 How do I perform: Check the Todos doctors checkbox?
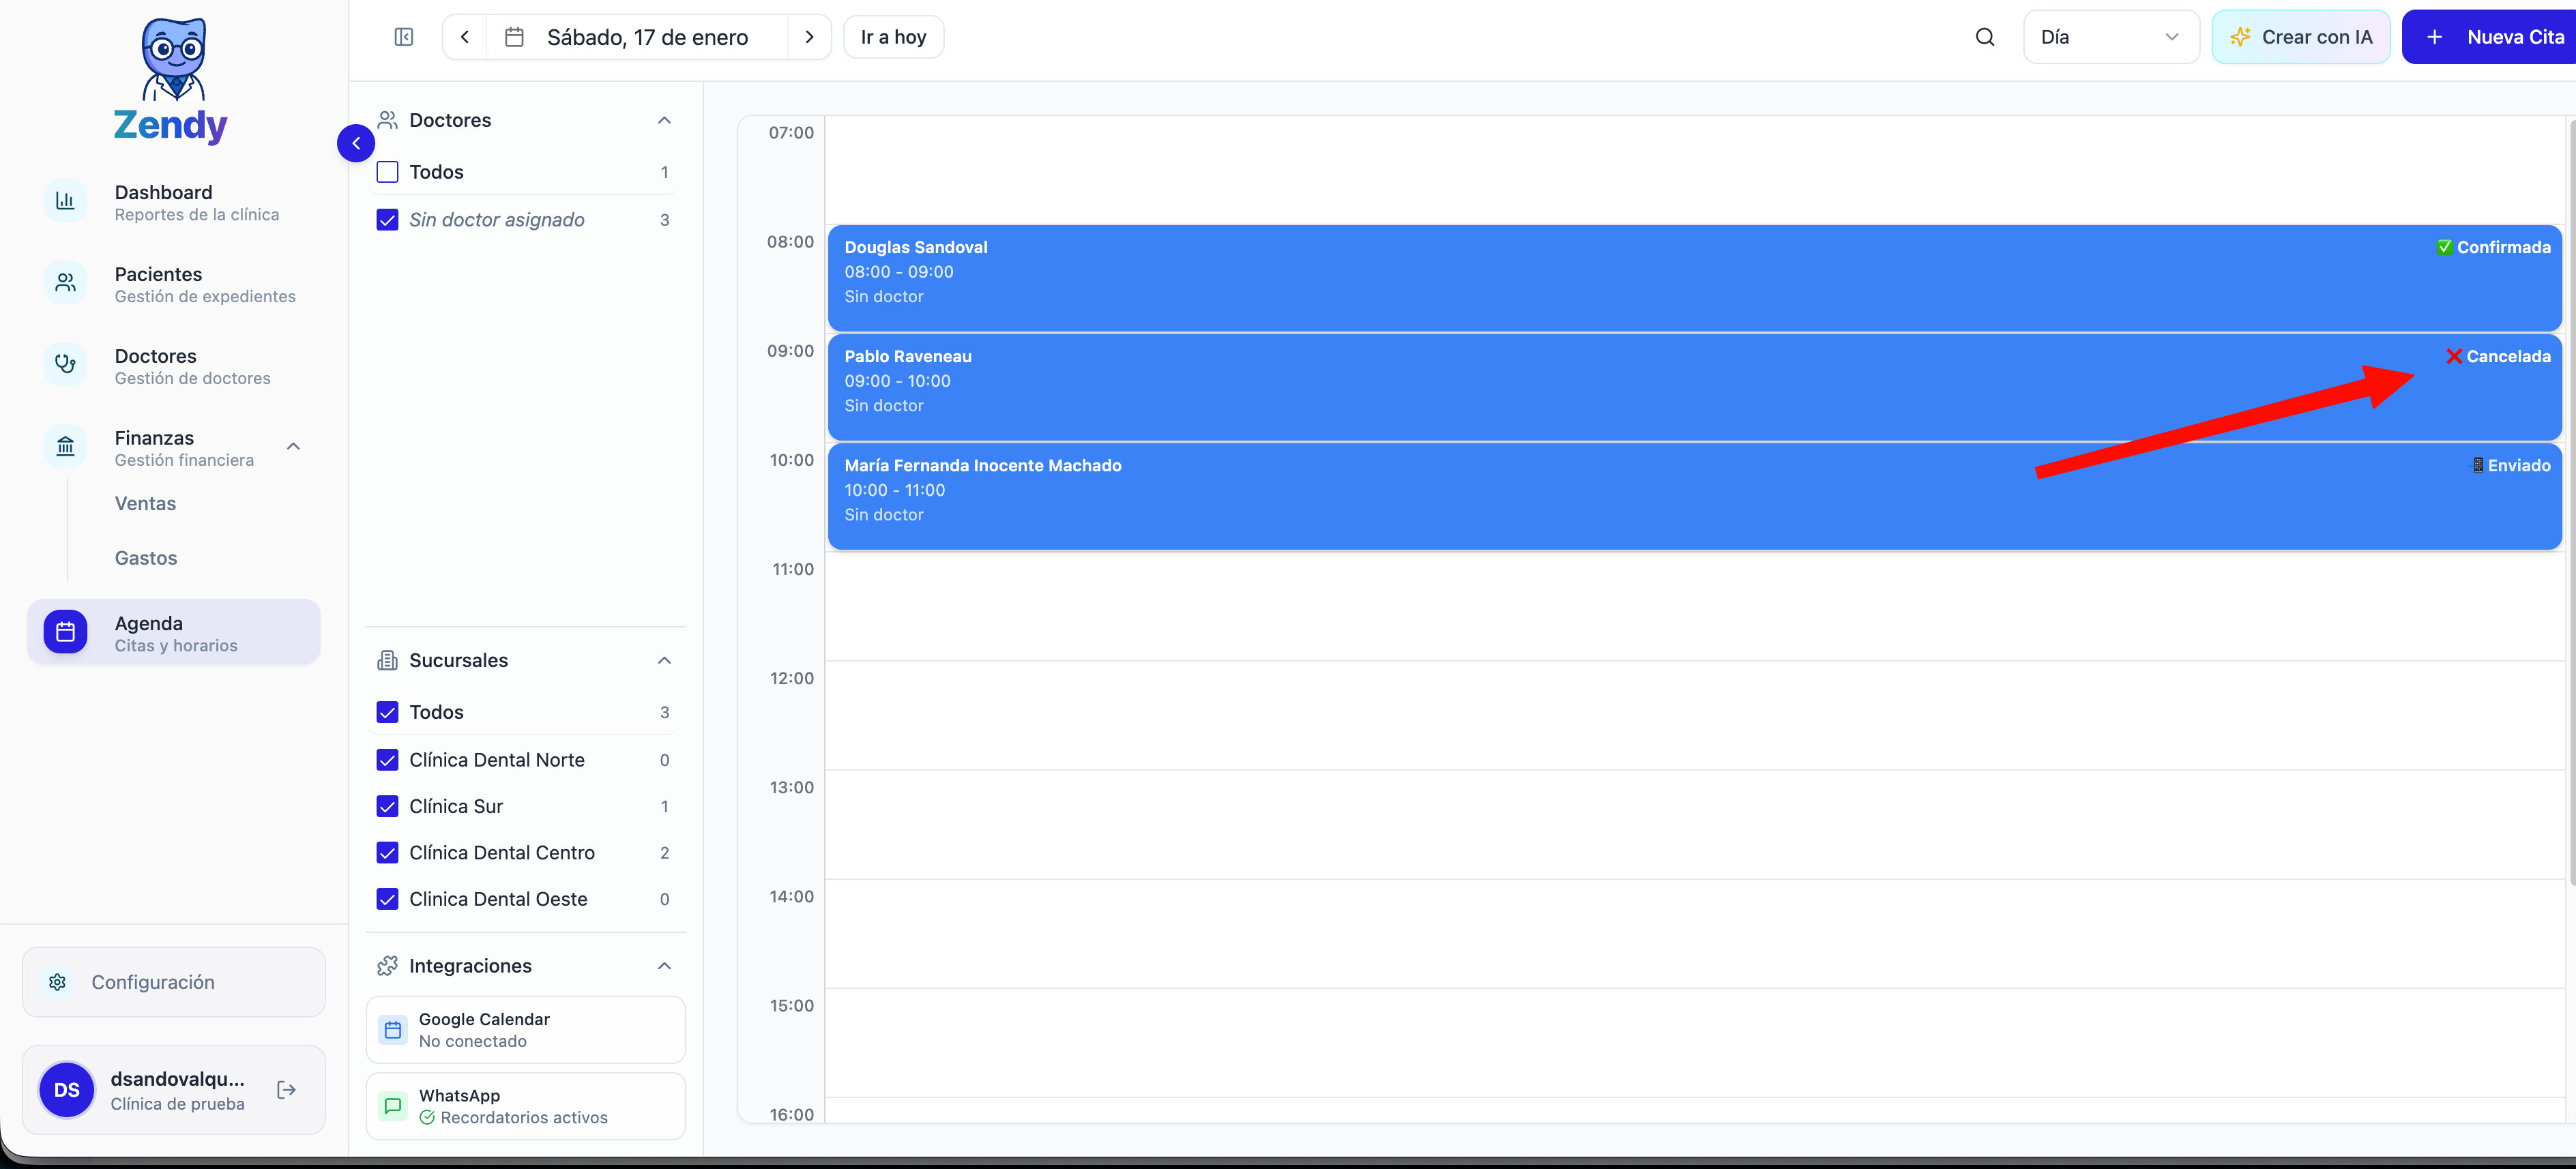(x=387, y=172)
